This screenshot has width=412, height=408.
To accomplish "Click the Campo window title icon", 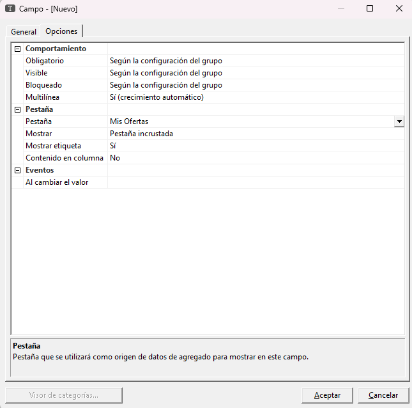I will tap(10, 9).
